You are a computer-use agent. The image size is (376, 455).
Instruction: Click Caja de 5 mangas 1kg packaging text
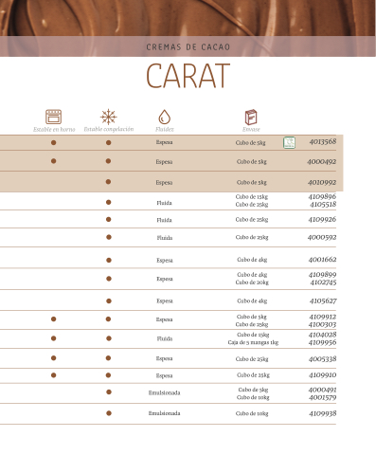point(253,342)
